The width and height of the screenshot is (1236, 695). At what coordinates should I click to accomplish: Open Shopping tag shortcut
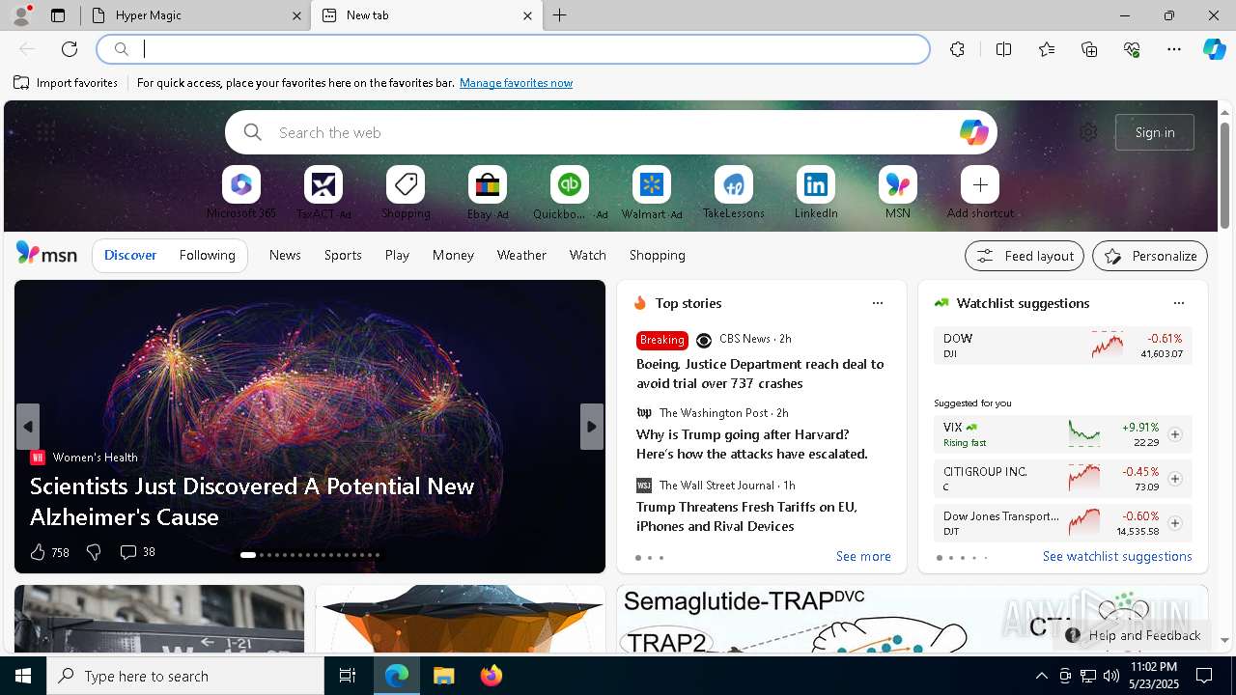[x=406, y=193]
